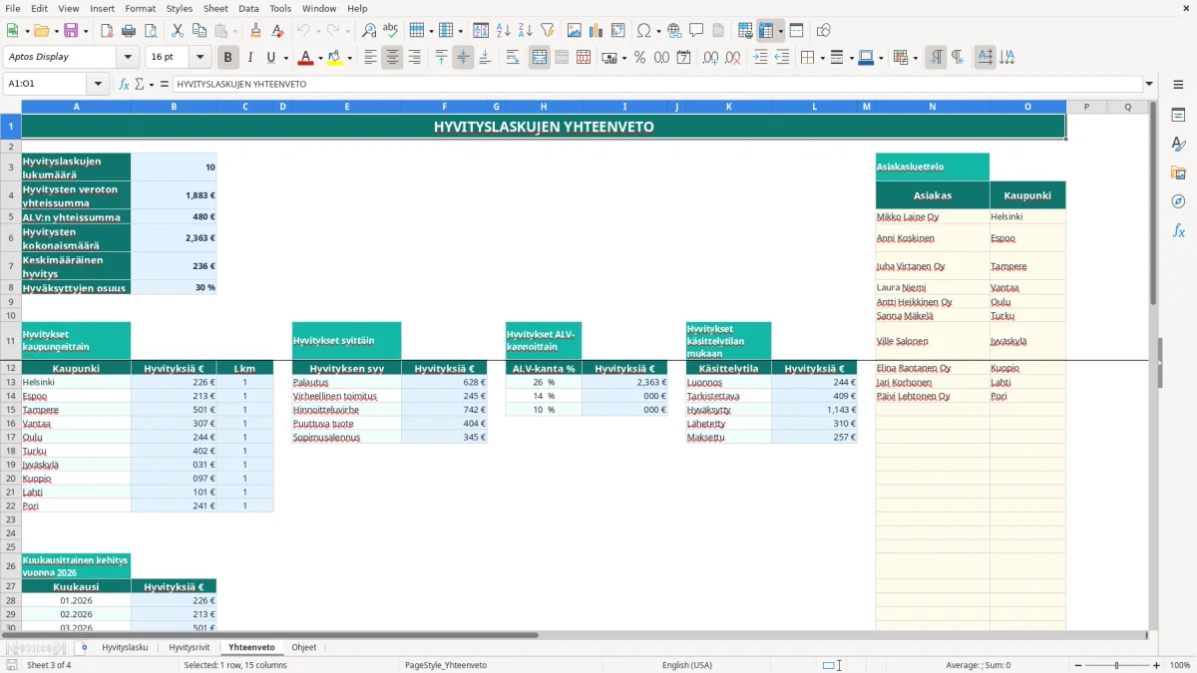Click the zoom slider handle
The height and width of the screenshot is (673, 1197).
(1116, 665)
